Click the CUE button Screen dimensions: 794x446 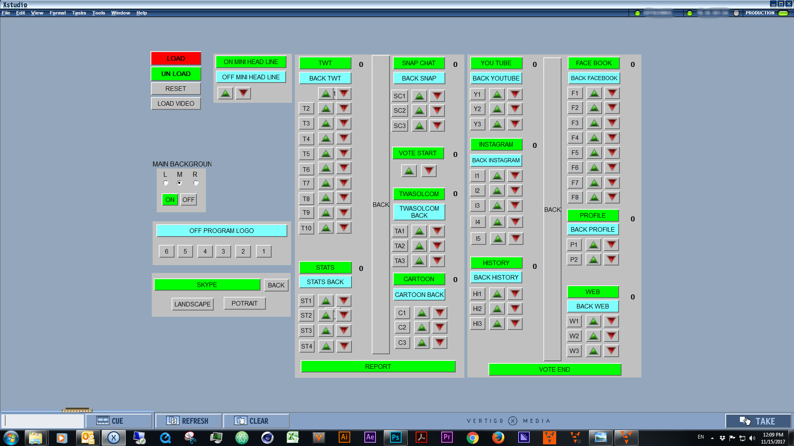click(x=119, y=421)
